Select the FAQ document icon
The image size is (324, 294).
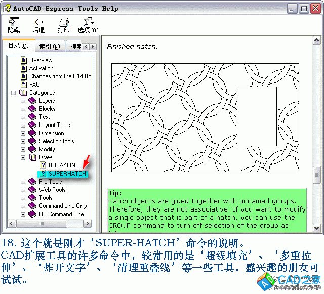coord(24,85)
